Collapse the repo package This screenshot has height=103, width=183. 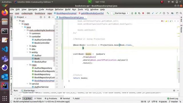(x=27, y=65)
